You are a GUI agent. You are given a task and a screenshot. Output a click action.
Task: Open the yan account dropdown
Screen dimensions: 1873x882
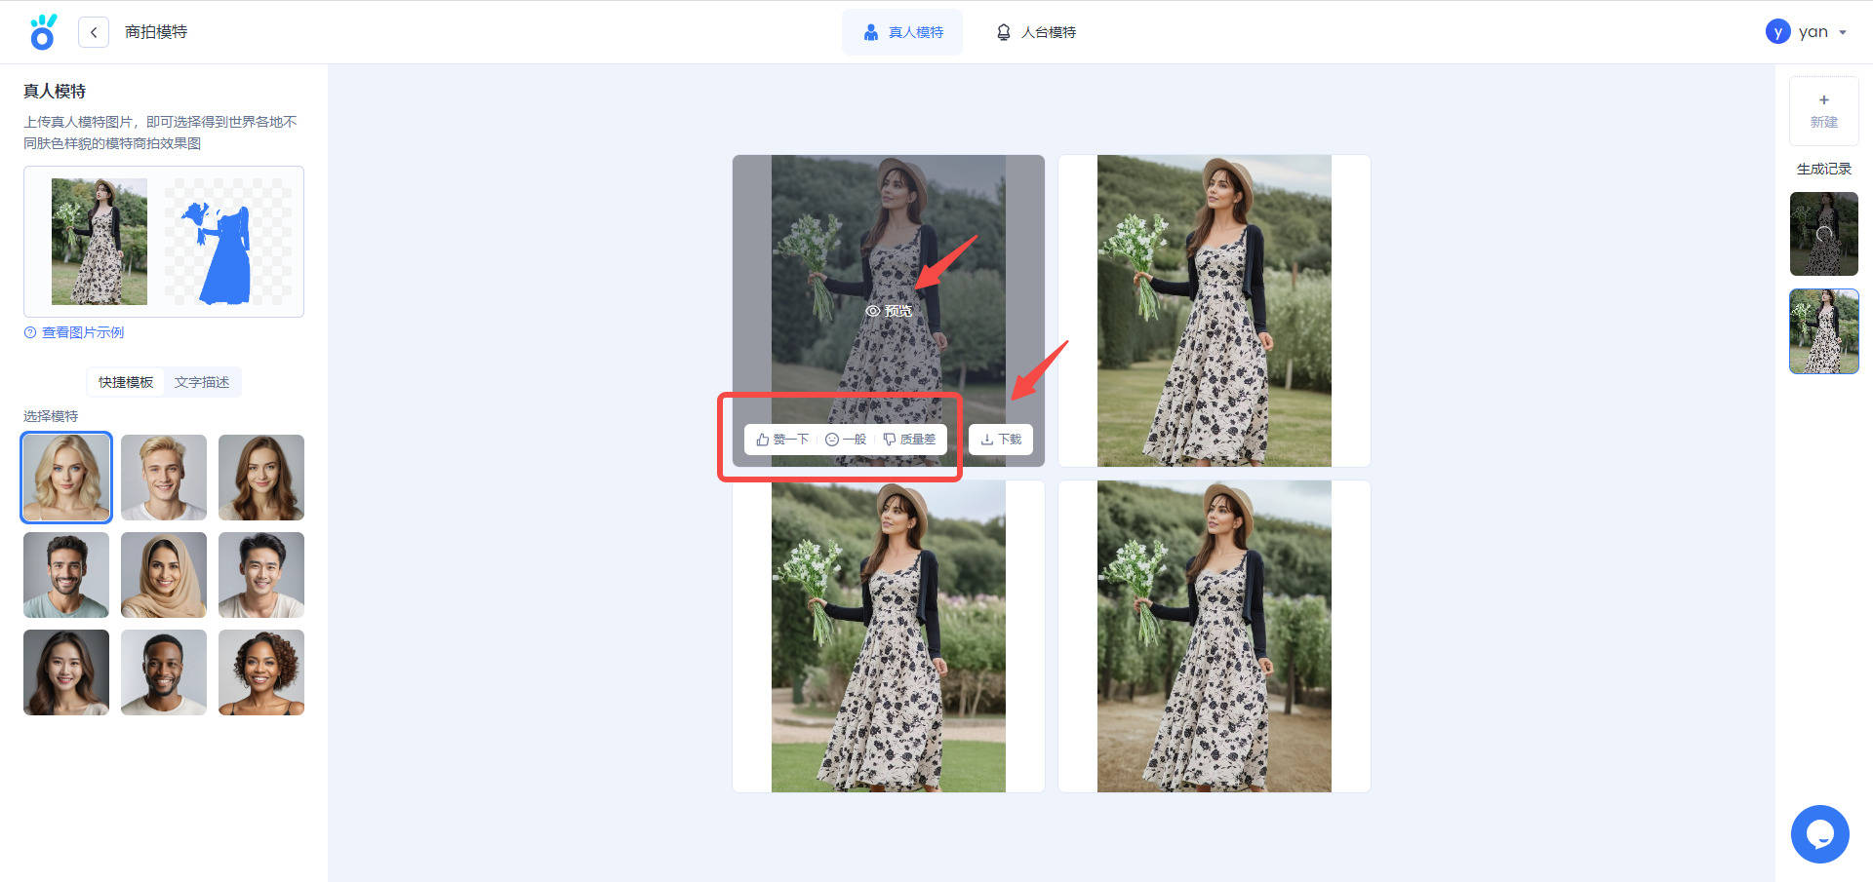pyautogui.click(x=1808, y=32)
